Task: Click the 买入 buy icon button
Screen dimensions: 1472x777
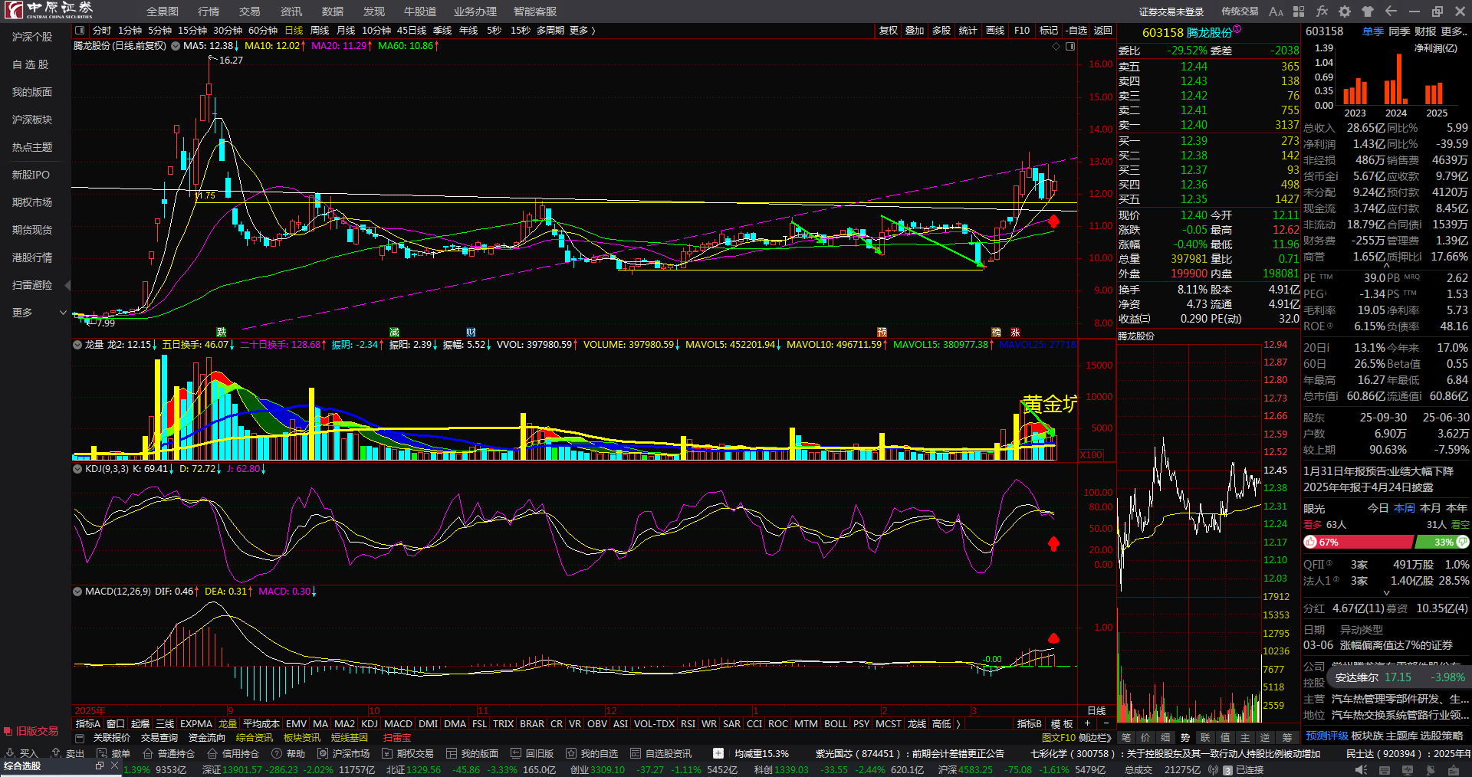Action: click(21, 753)
